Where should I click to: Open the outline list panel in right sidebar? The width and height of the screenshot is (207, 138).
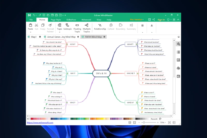178,52
